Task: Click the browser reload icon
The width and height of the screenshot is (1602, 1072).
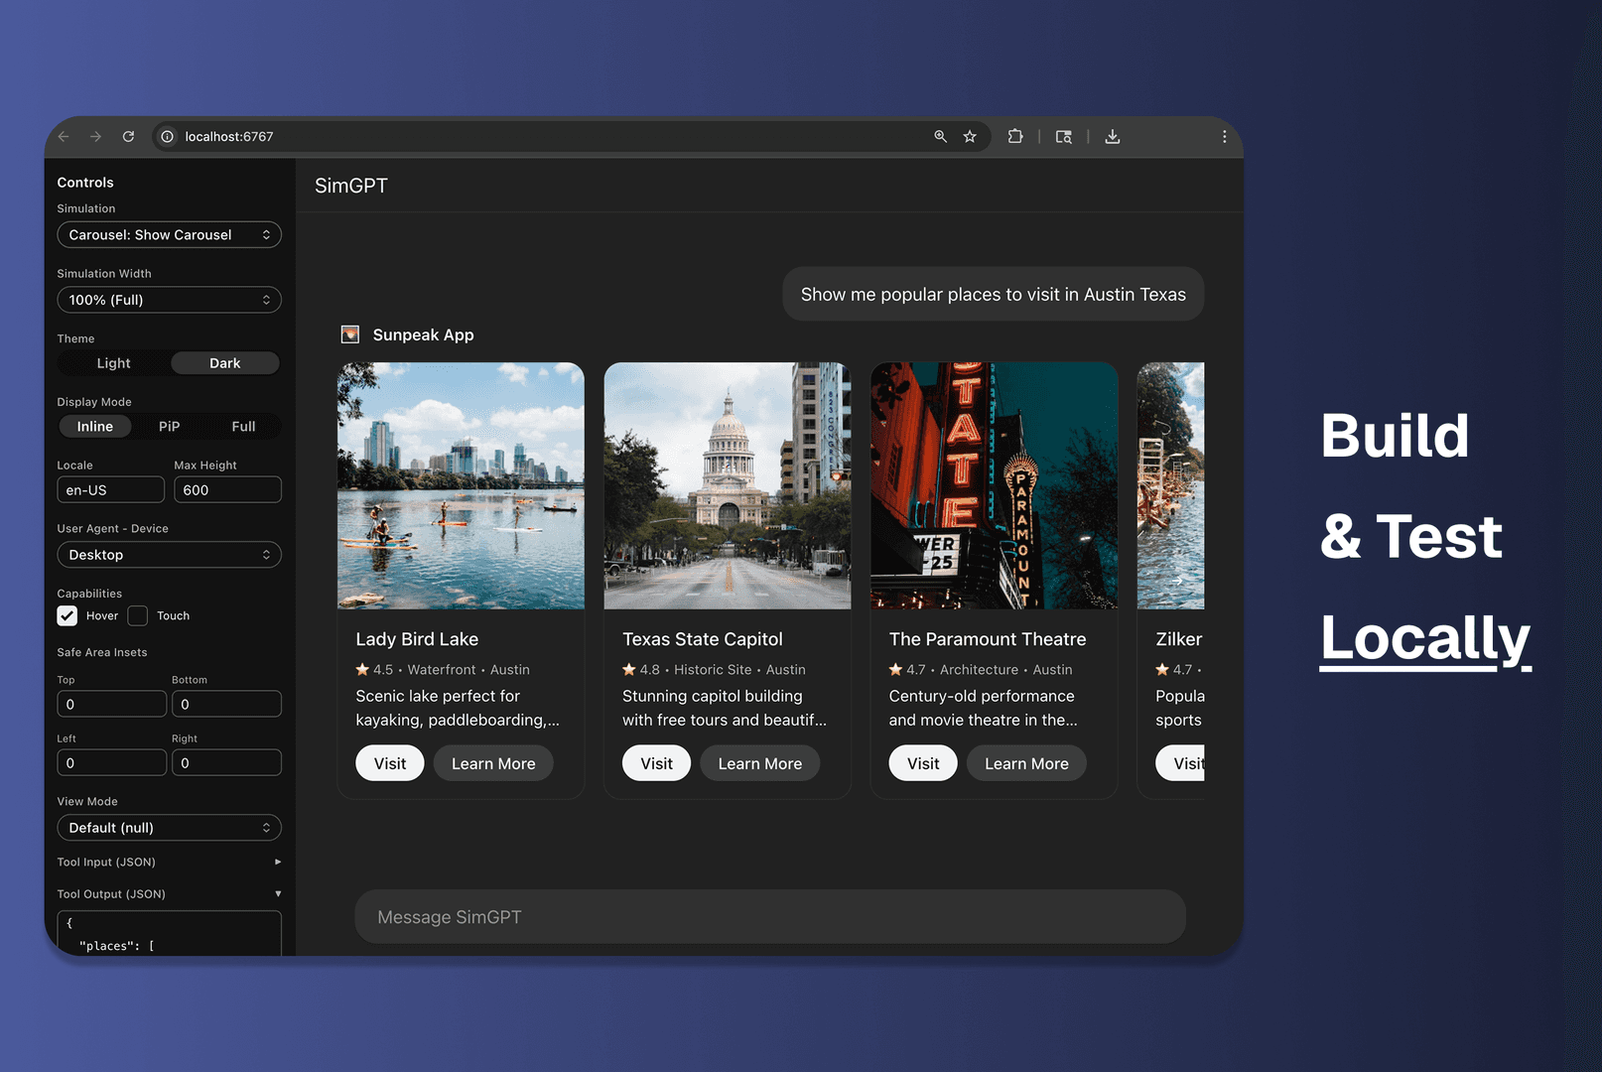Action: coord(128,137)
